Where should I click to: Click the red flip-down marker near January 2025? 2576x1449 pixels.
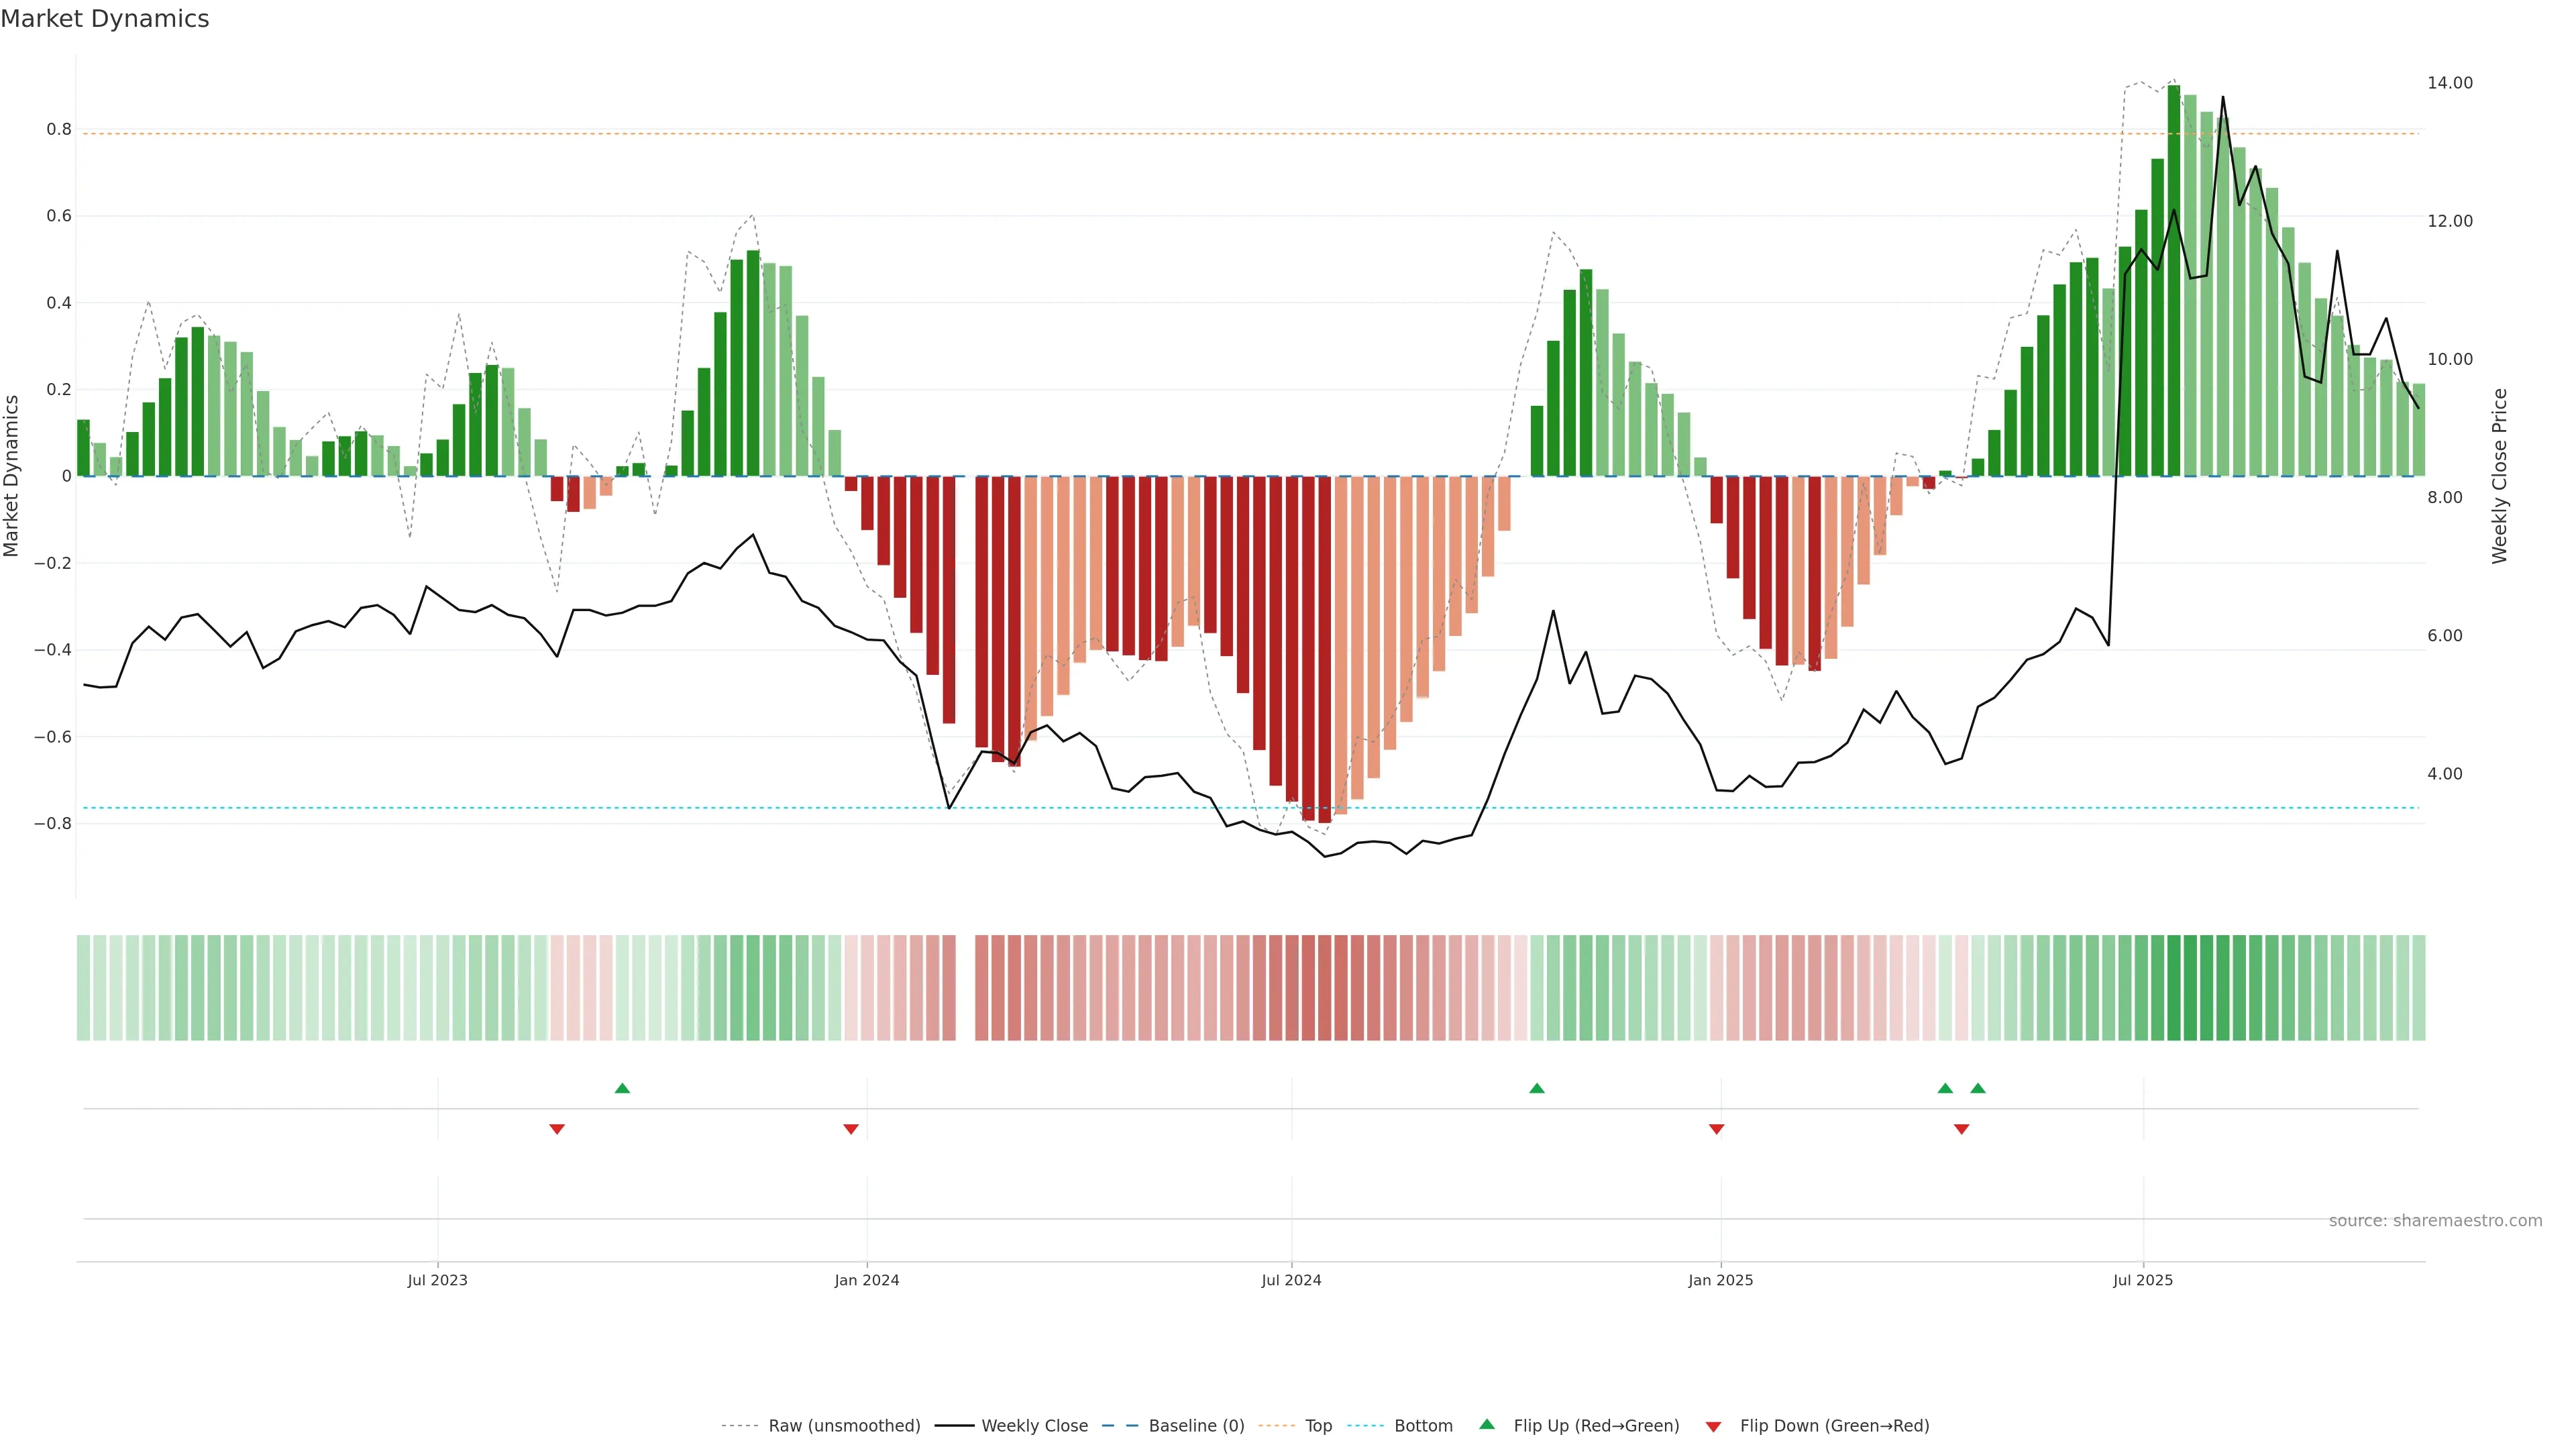(1716, 1129)
